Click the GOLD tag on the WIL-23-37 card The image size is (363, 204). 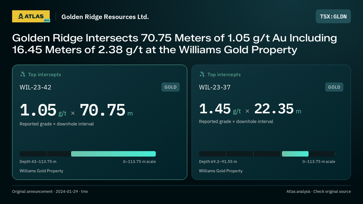click(334, 87)
